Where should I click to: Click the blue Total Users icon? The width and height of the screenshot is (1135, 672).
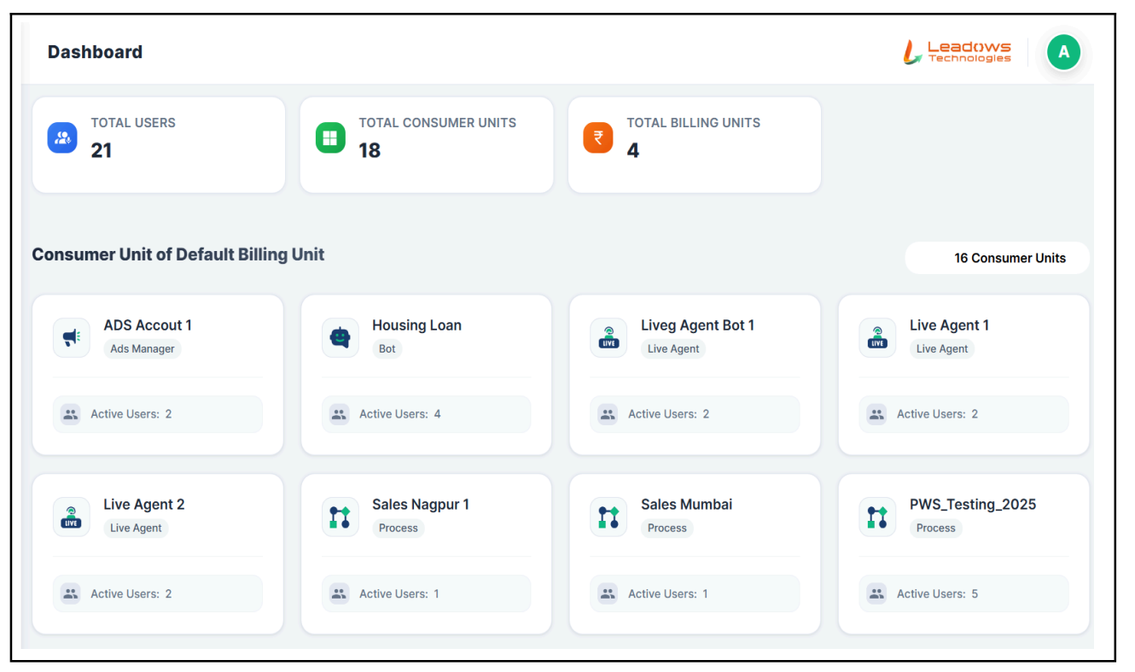click(62, 137)
